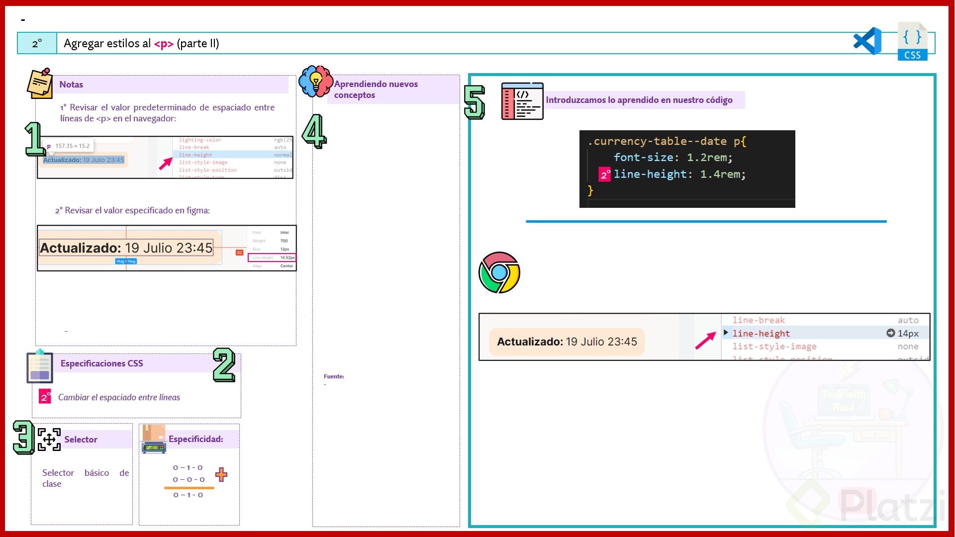This screenshot has height=537, width=955.
Task: Click specificity '0 – 0 – 0' row
Action: pos(189,479)
